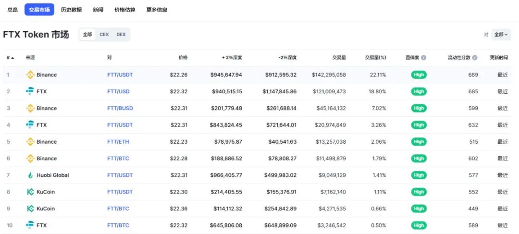Image resolution: width=519 pixels, height=234 pixels.
Task: Click the liquidity score 449
Action: [x=473, y=209]
